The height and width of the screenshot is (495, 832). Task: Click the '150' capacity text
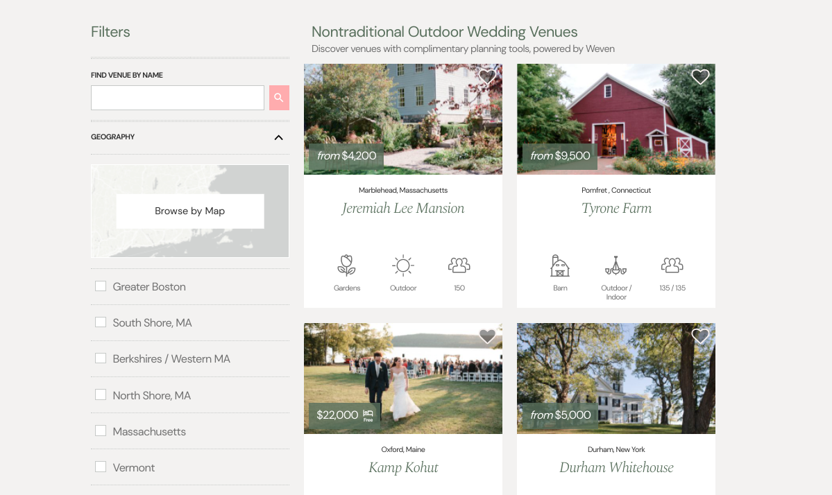[459, 288]
